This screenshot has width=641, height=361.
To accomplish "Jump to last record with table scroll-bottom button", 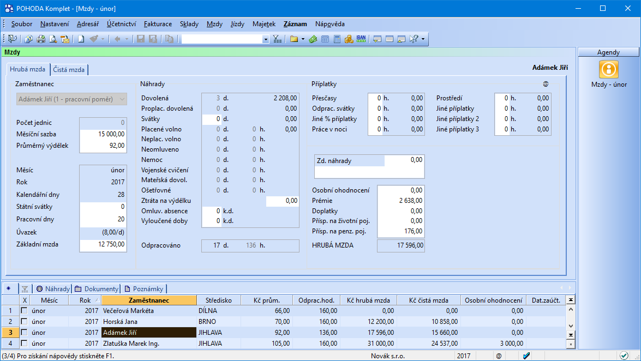I will 571,335.
